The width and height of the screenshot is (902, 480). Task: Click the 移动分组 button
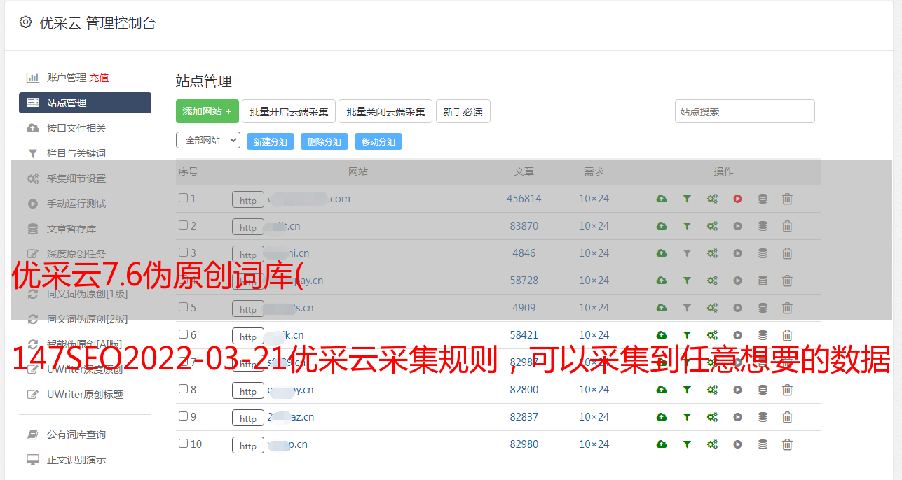[378, 141]
